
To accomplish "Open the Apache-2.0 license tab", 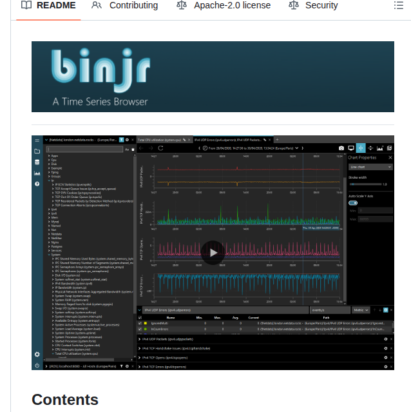I will pos(224,5).
